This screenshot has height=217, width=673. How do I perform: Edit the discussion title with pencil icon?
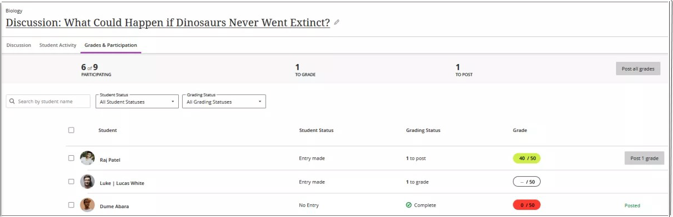tap(336, 23)
